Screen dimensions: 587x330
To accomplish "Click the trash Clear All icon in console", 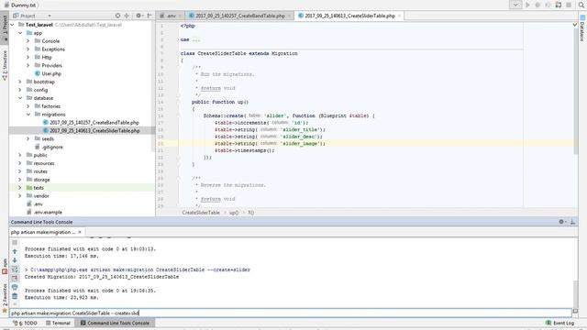I will pos(15,296).
